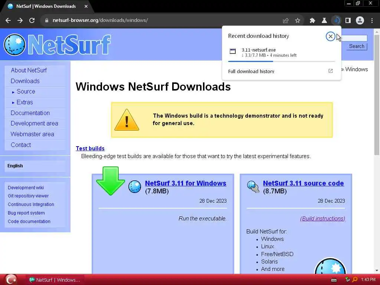Close the Recent download history popup
The image size is (380, 285).
(x=330, y=36)
